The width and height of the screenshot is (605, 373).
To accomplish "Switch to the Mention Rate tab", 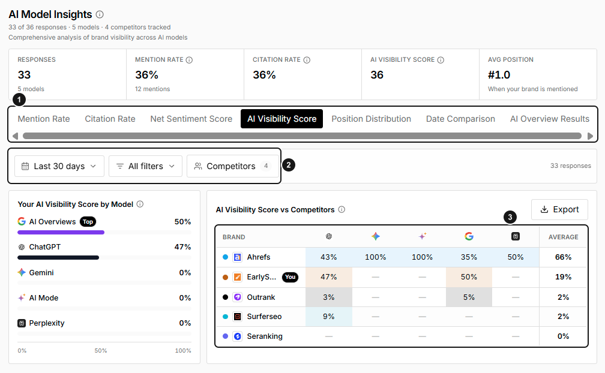I will pyautogui.click(x=44, y=119).
